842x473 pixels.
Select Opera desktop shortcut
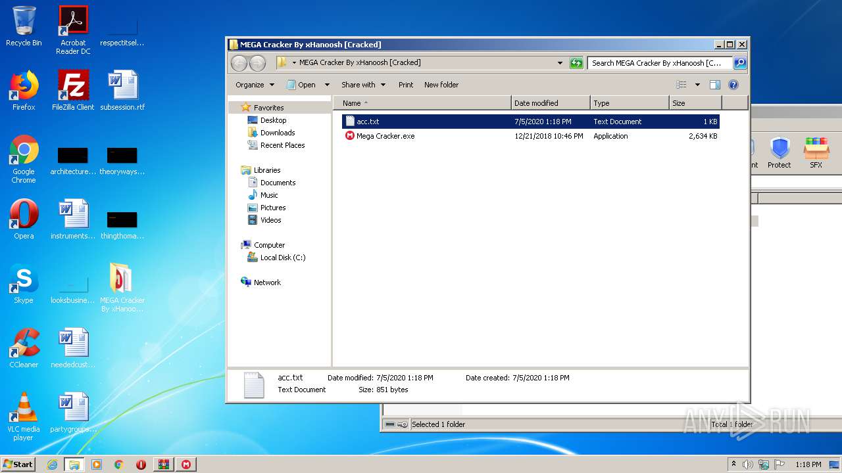click(x=24, y=219)
